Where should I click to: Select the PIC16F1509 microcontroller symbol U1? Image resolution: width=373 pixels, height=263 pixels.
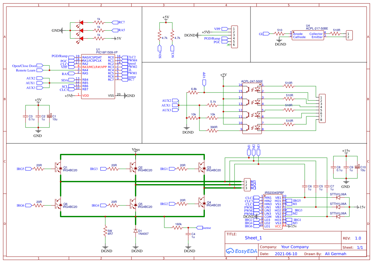(97, 76)
